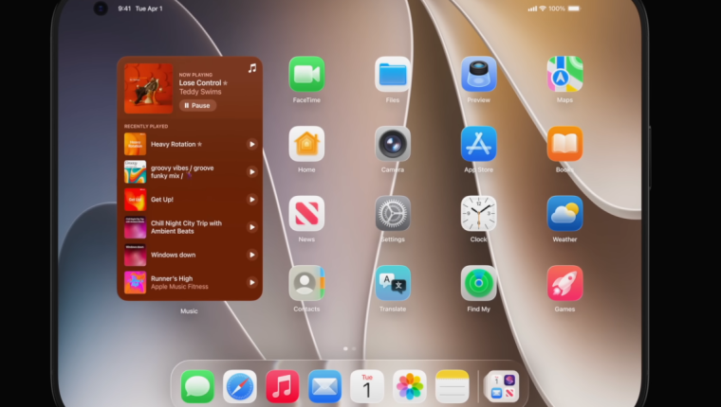The image size is (721, 407).
Task: Open the Books app
Action: pyautogui.click(x=564, y=144)
